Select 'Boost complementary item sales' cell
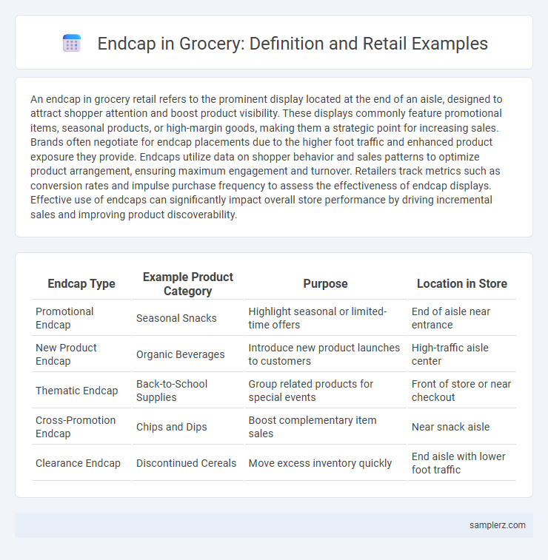This screenshot has width=548, height=560. (325, 427)
